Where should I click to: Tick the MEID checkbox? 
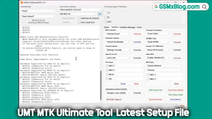pos(107,74)
